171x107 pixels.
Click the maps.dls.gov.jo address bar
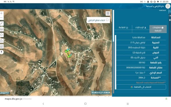click(18, 99)
